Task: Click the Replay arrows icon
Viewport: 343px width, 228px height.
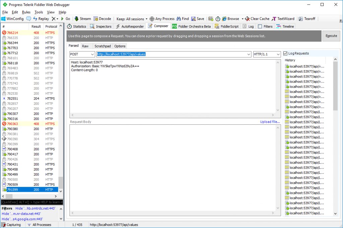Action: click(x=35, y=19)
